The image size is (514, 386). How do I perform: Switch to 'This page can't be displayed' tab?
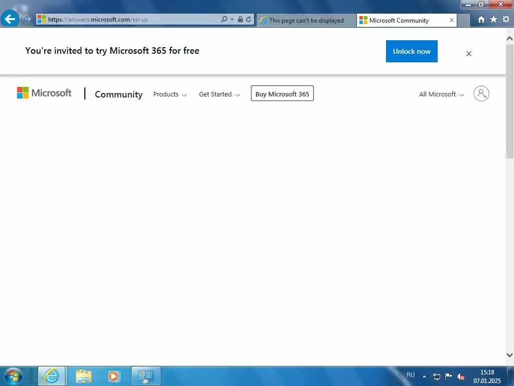[306, 20]
